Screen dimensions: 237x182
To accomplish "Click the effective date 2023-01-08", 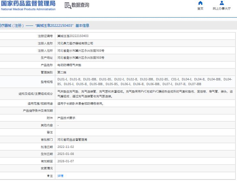I will coord(65,154).
